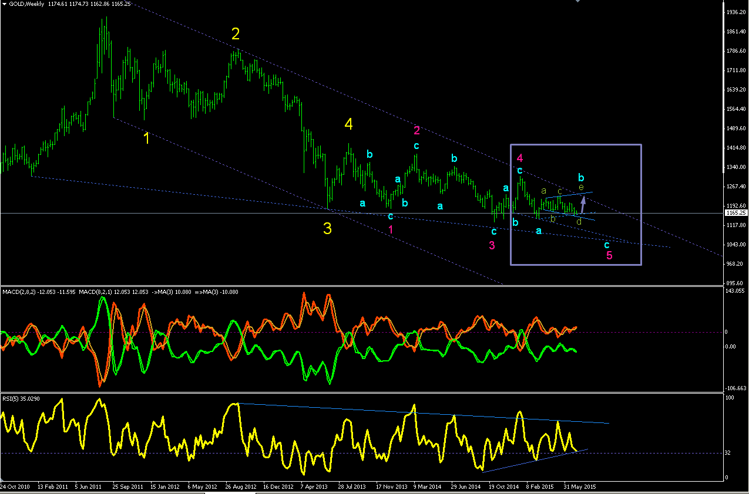Click the 143.055 MACD scale value

pos(735,291)
